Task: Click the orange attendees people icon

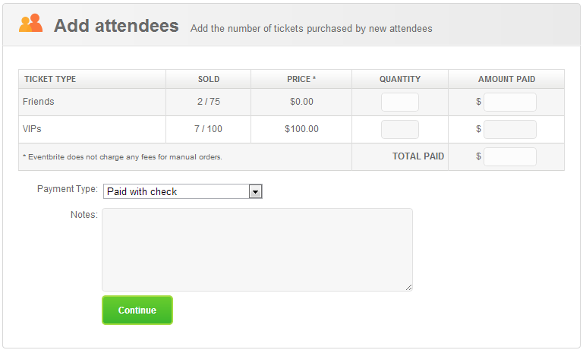Action: pos(30,23)
